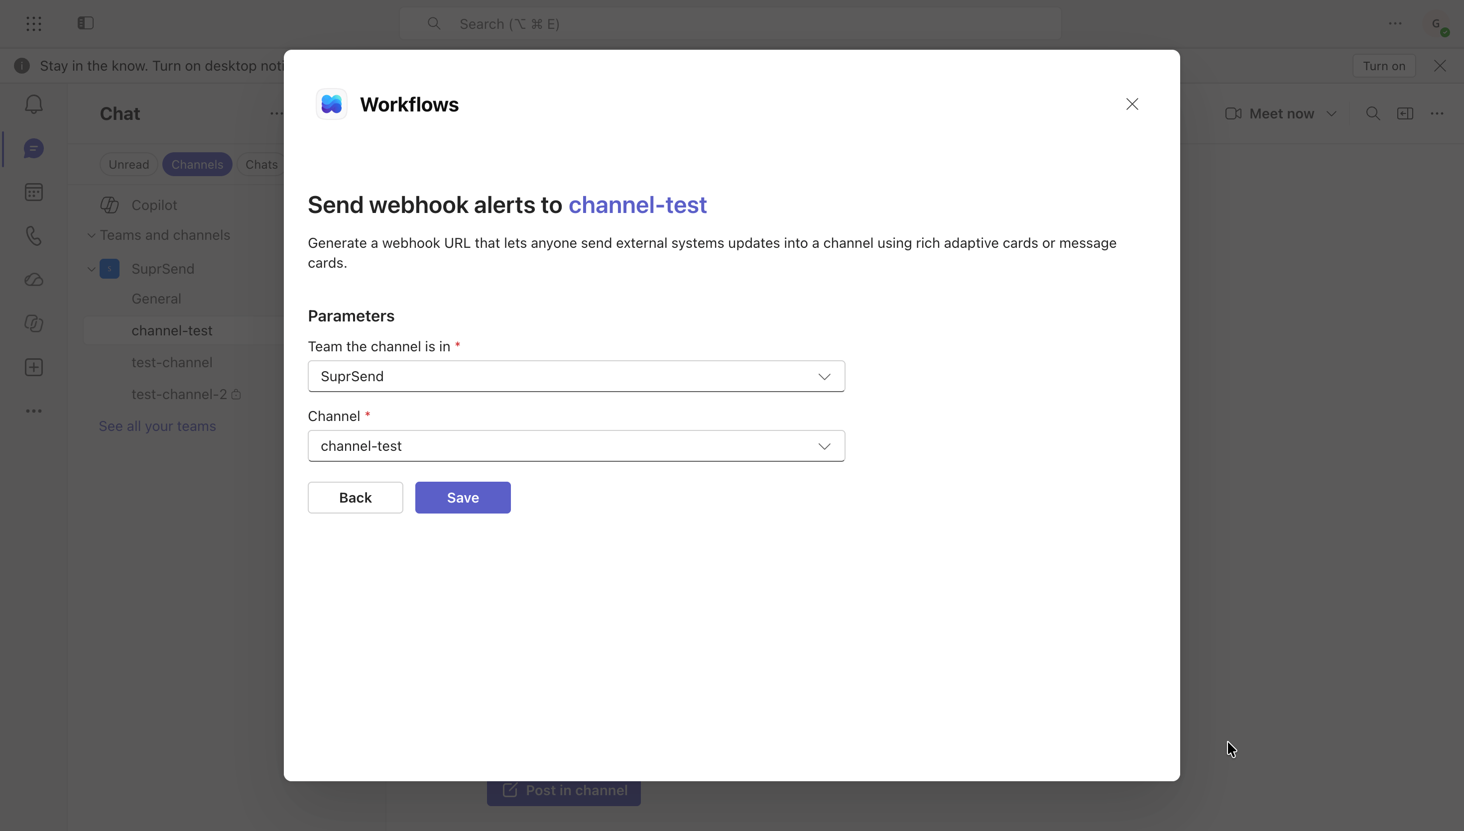1464x831 pixels.
Task: Collapse the SuprSend team tree
Action: click(x=91, y=269)
